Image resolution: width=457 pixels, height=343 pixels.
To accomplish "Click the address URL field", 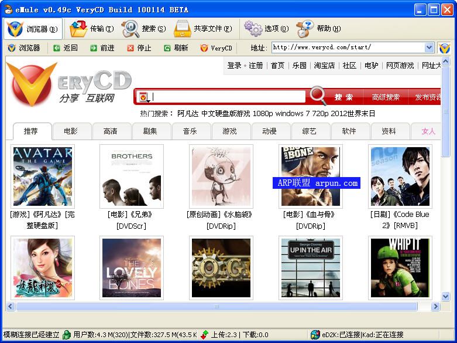I will point(348,47).
